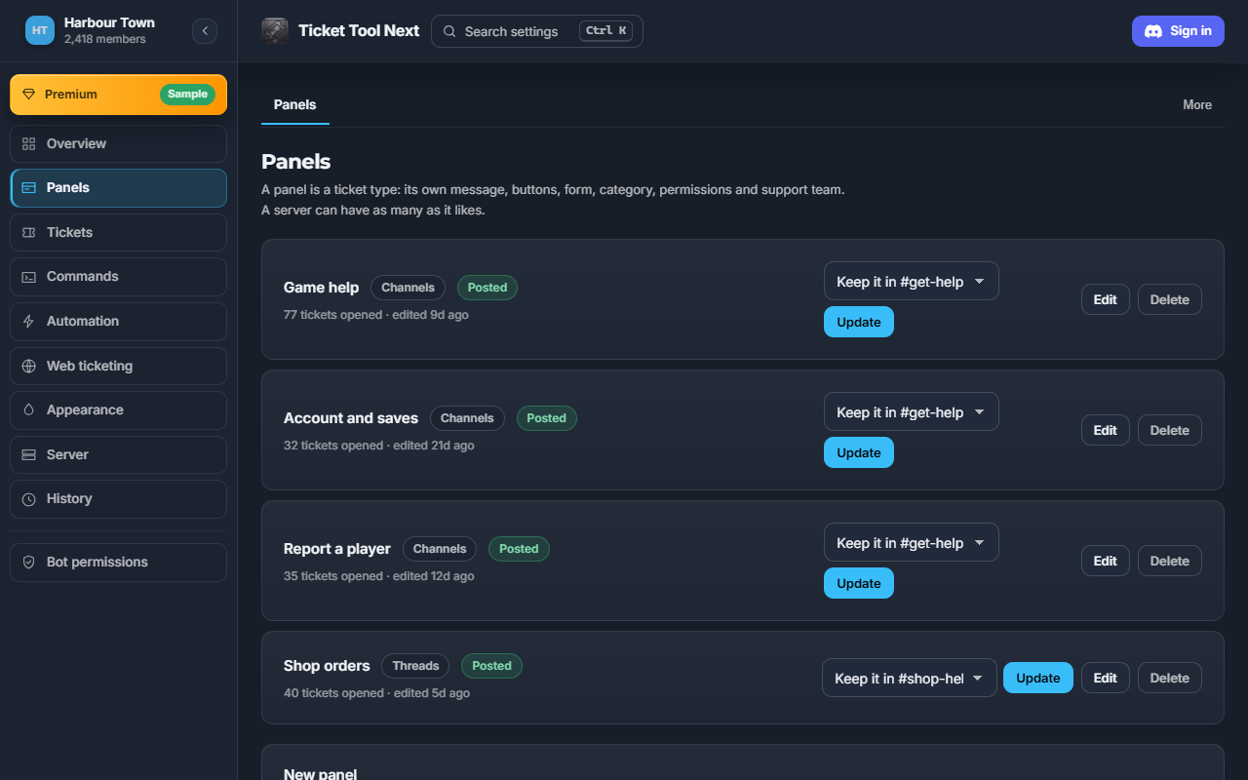Update the Game help panel

click(x=859, y=322)
